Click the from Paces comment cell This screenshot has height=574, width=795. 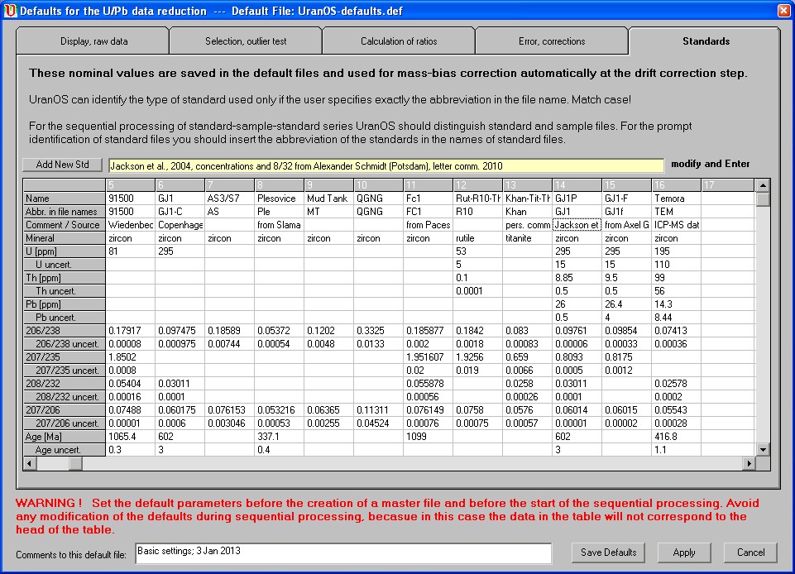(x=429, y=225)
